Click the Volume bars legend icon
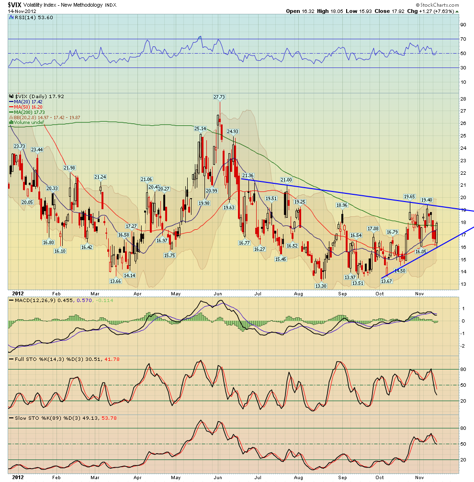The image size is (474, 482). point(11,123)
